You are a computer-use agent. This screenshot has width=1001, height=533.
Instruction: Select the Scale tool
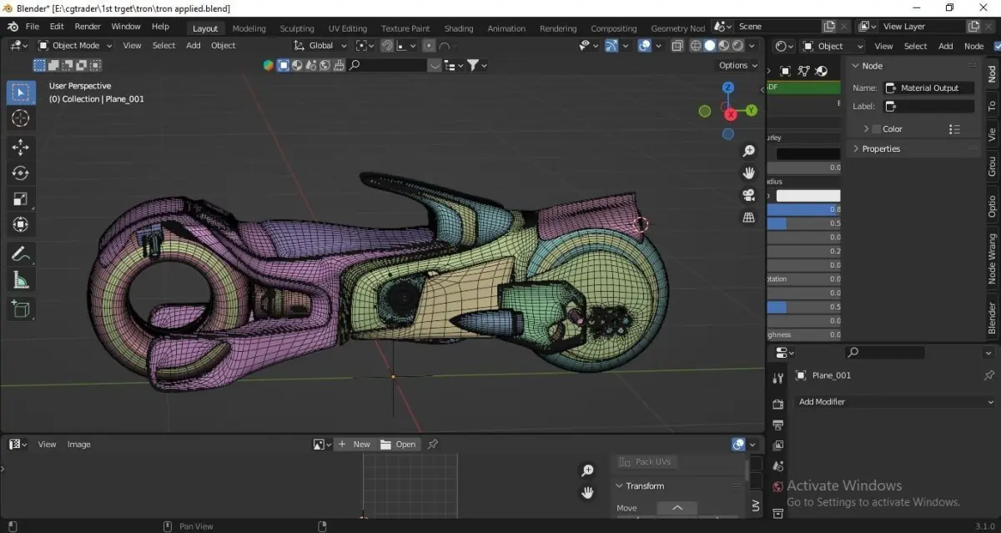tap(21, 199)
